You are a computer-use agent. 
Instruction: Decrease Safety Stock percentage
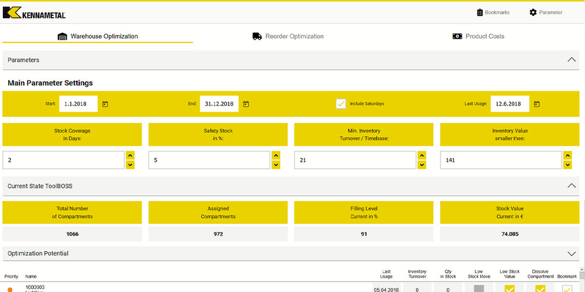[276, 165]
